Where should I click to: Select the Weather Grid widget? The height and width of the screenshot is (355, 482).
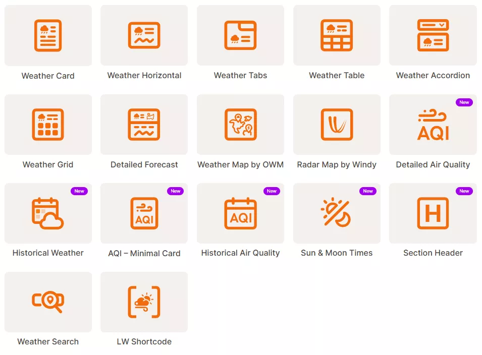click(48, 124)
